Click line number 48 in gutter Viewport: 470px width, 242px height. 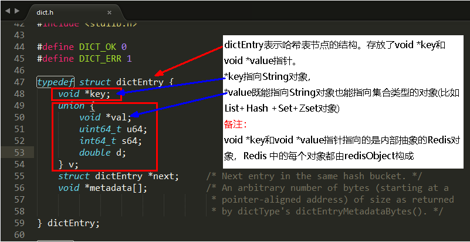click(x=19, y=94)
